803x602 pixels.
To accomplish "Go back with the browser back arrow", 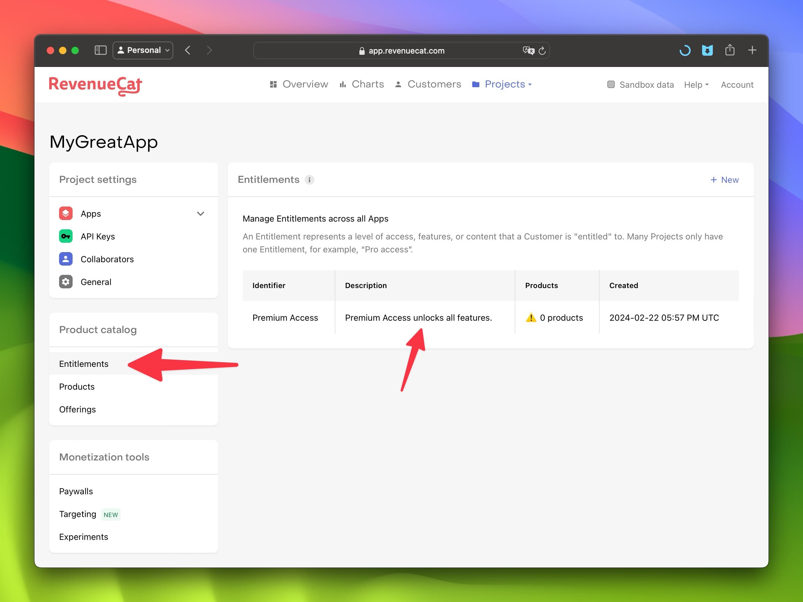I will click(x=188, y=50).
